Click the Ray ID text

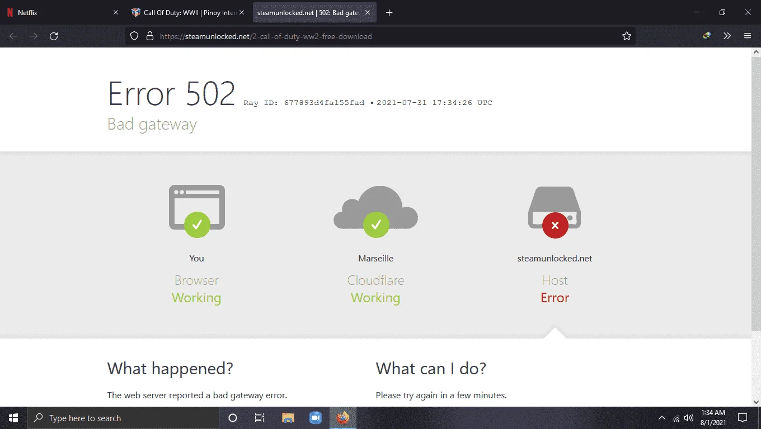(304, 103)
